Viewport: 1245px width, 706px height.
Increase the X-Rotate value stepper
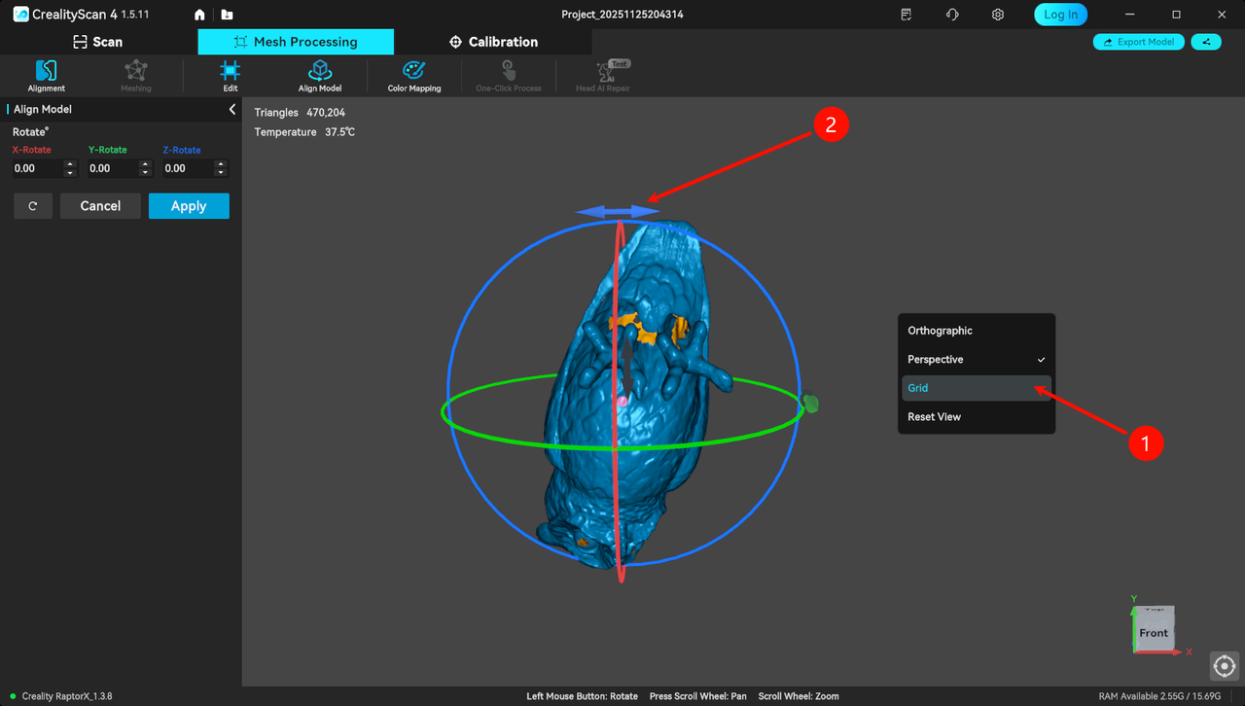click(69, 164)
